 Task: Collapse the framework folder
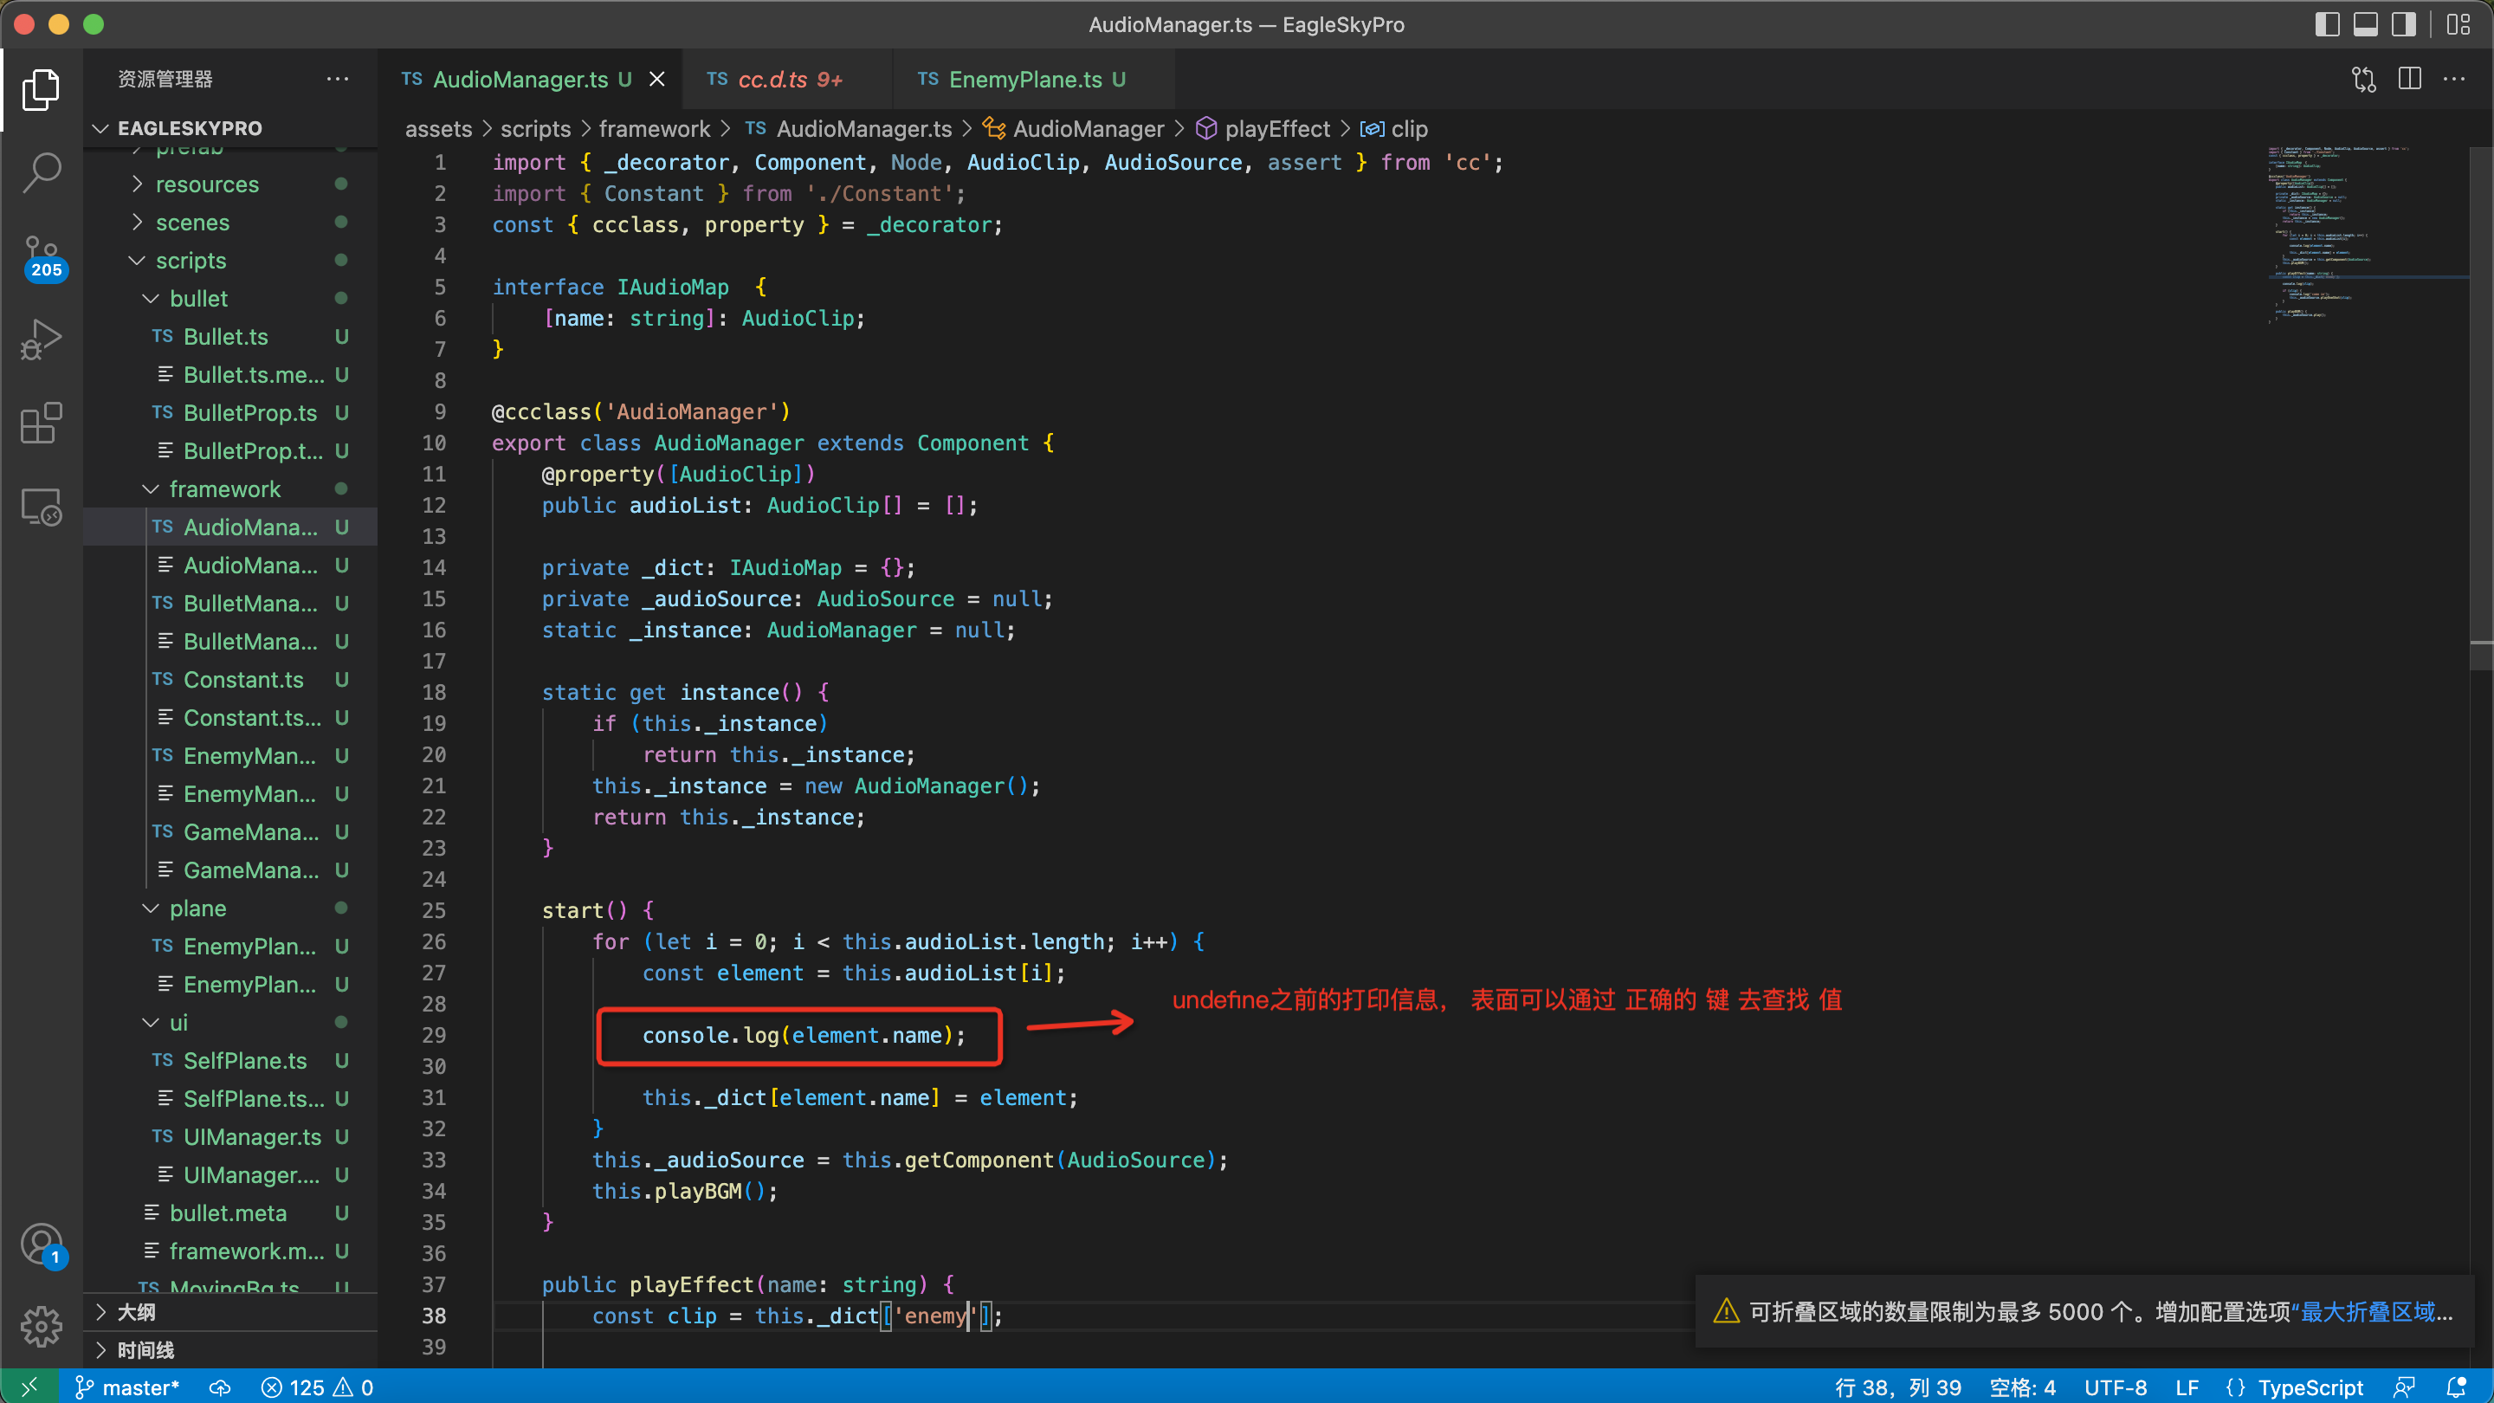click(223, 489)
